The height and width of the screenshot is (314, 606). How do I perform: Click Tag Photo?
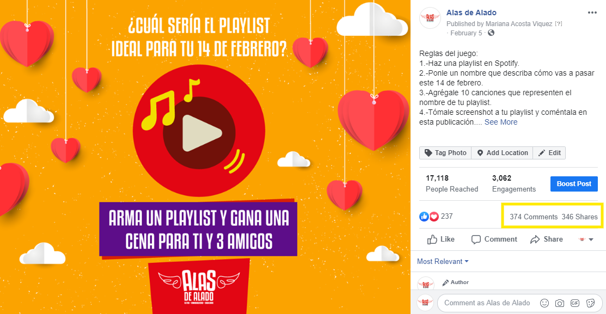click(445, 153)
